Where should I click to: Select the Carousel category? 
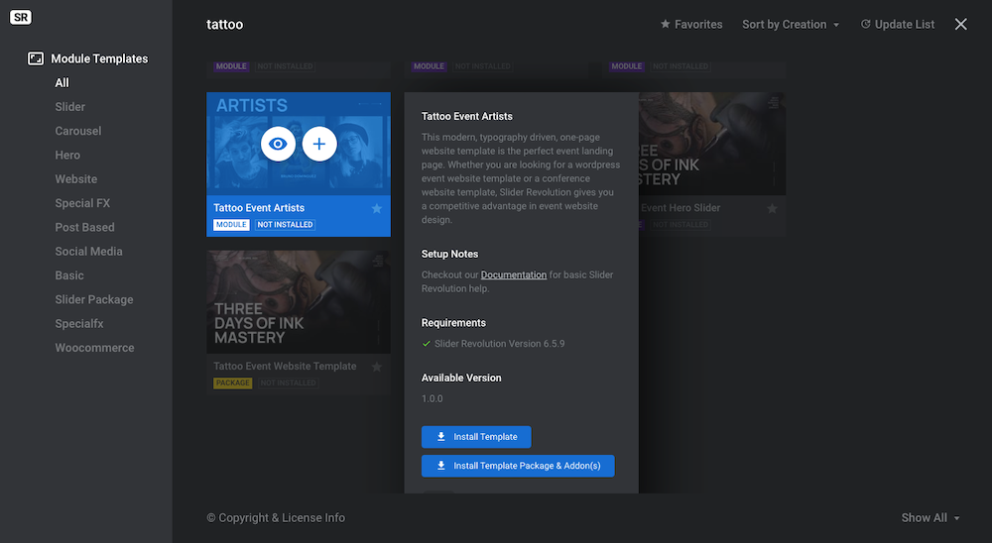click(x=77, y=131)
